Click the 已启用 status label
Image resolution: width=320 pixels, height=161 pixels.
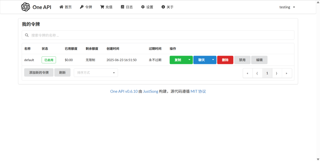49,60
